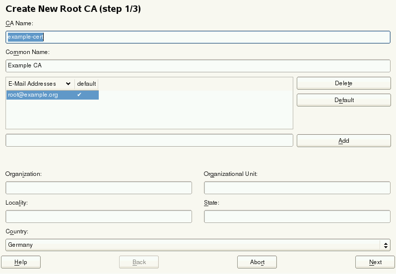396x274 pixels.
Task: Click the Abort button
Action: (x=257, y=262)
